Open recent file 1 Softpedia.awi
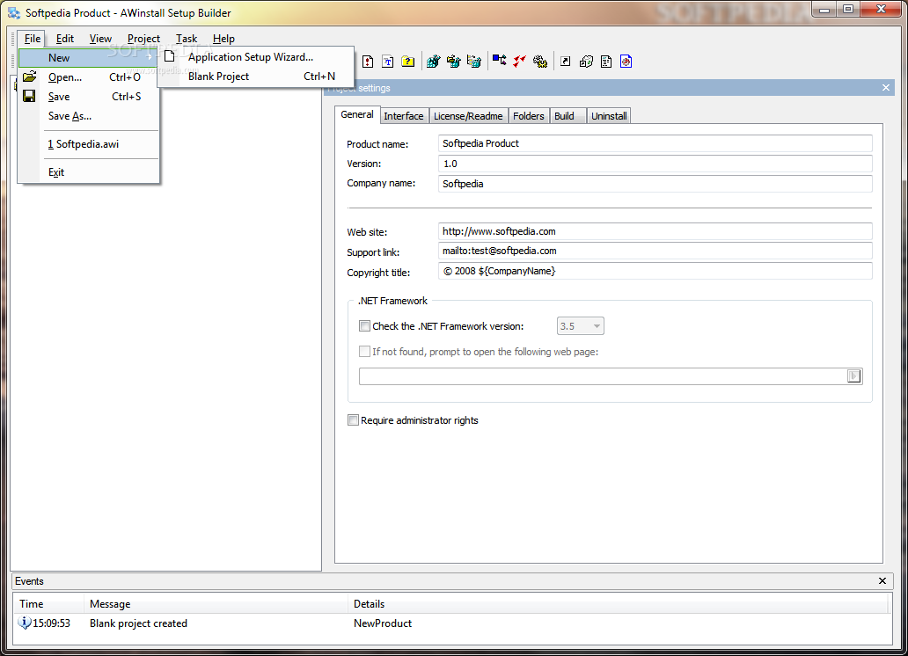 (x=88, y=143)
